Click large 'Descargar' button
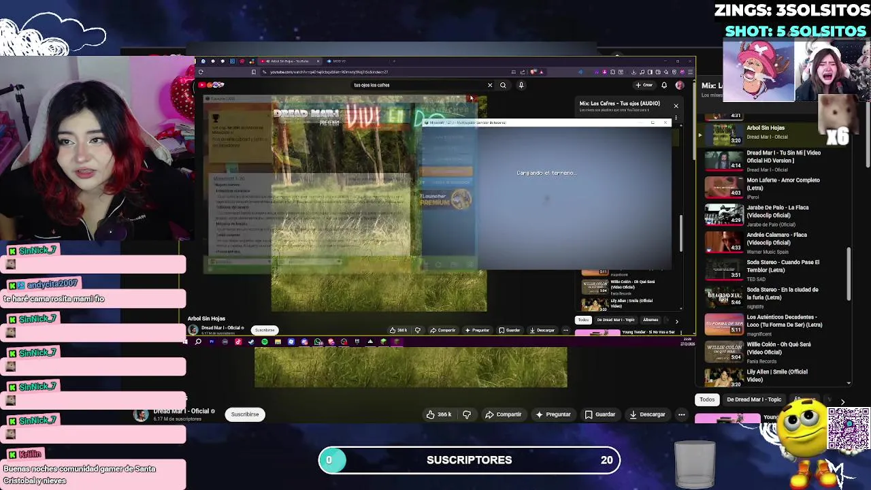Viewport: 871px width, 490px height. click(646, 414)
